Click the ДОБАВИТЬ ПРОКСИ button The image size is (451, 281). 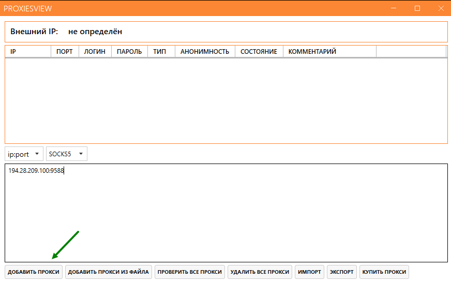click(x=34, y=272)
